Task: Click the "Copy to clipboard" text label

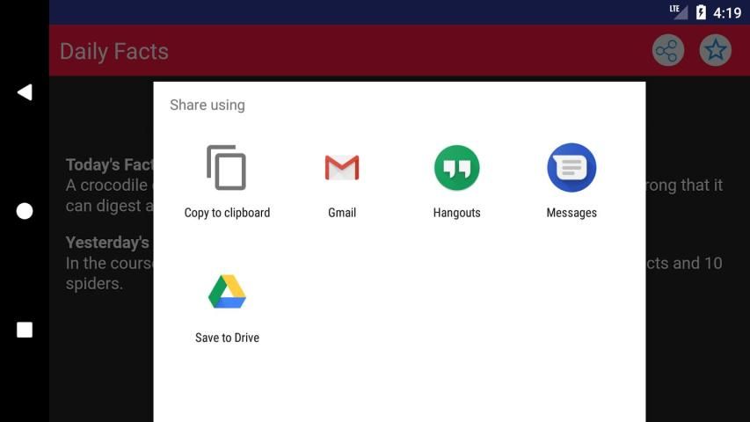Action: point(227,213)
